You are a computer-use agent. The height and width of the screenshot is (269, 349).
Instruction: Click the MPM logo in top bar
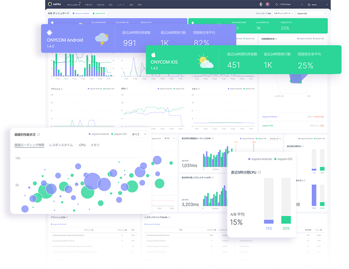tap(54, 4)
